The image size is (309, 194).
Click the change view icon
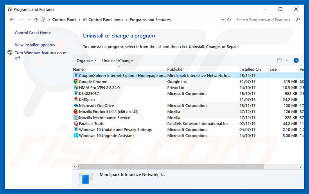pos(279,61)
